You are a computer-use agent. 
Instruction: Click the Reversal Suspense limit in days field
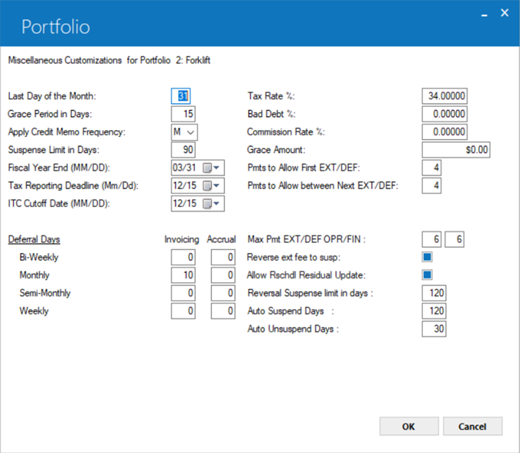tap(434, 293)
